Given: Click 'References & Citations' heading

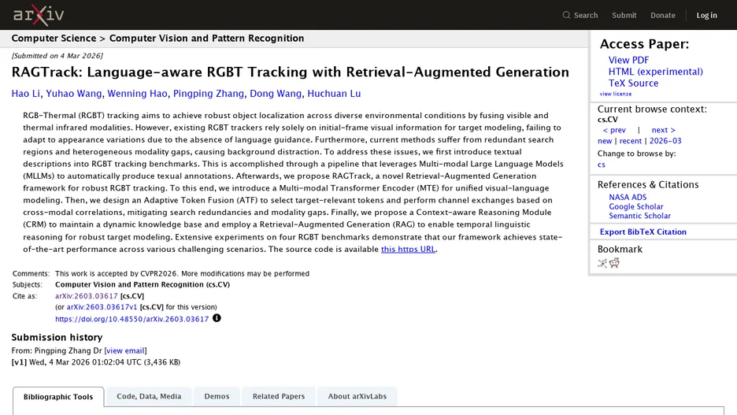Looking at the screenshot, I should click(x=648, y=185).
